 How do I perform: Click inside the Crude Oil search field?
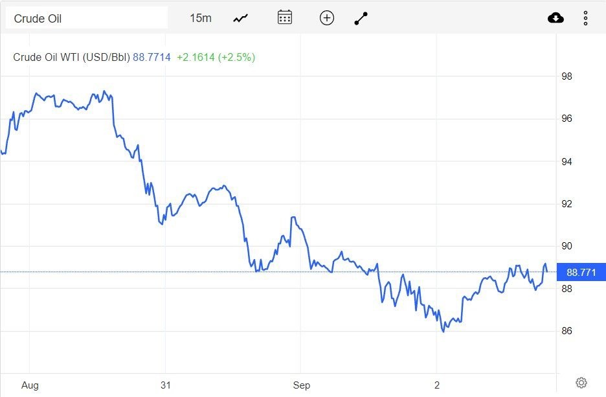click(x=87, y=17)
